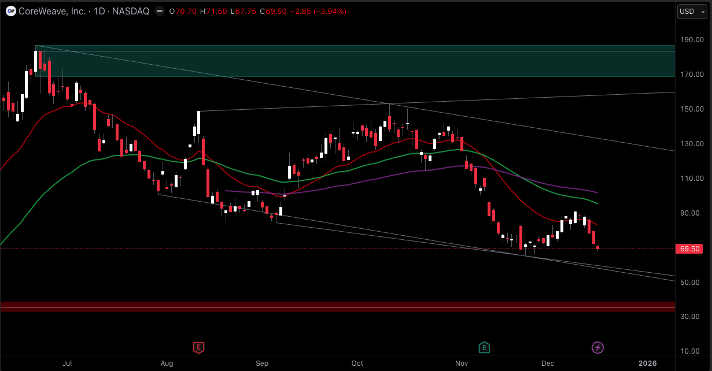Image resolution: width=712 pixels, height=371 pixels.
Task: Click the Oct label on the time axis
Action: coord(357,363)
